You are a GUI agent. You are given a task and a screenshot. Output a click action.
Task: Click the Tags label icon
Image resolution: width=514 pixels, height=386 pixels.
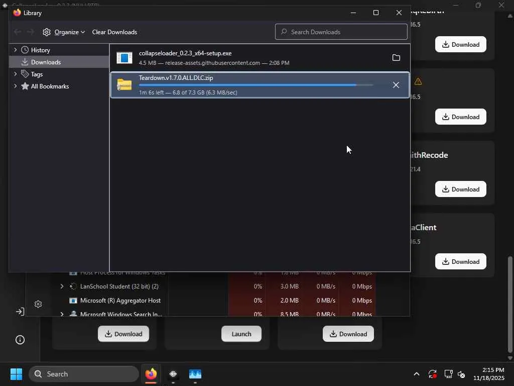pos(25,74)
